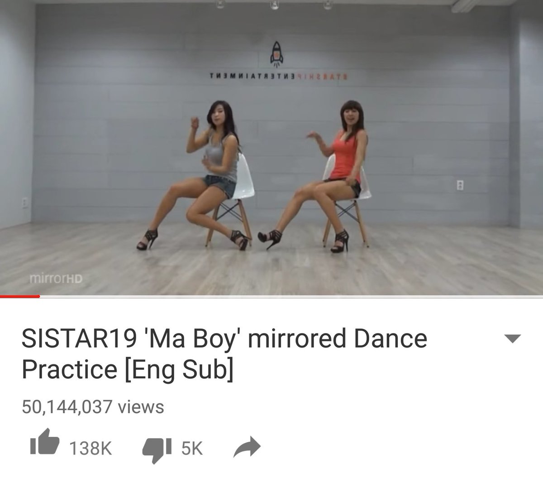Tap the thumbs down dislike icon
543x483 pixels.
click(157, 449)
